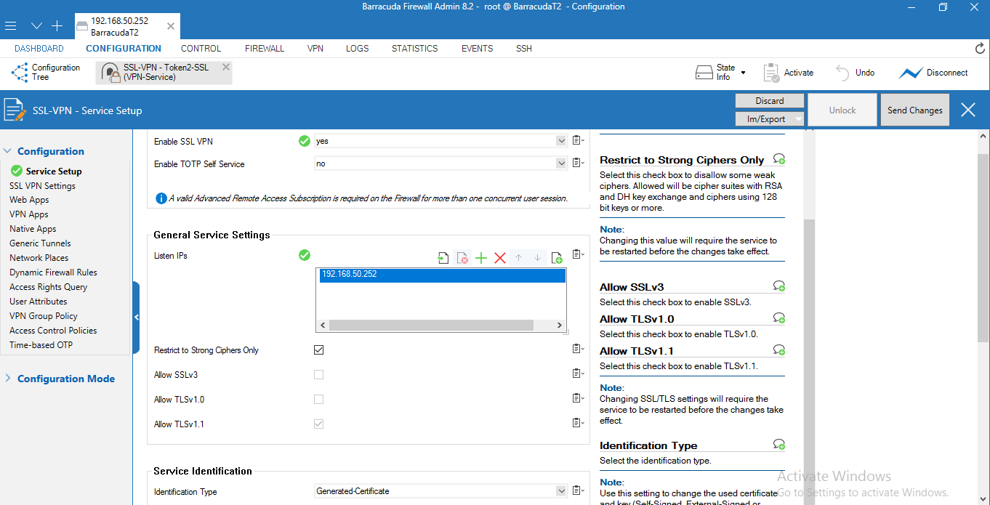Open Web Apps in sidebar
Image resolution: width=990 pixels, height=505 pixels.
[x=29, y=200]
